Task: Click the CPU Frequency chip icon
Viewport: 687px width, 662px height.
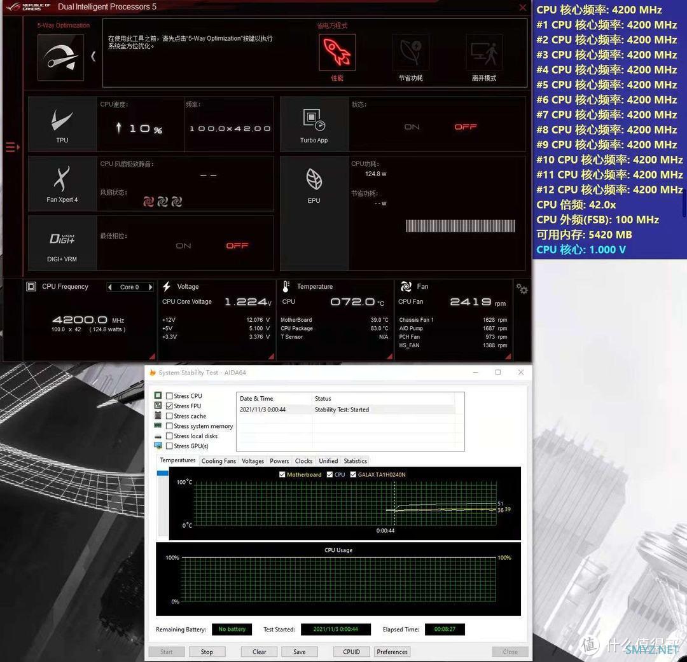Action: pyautogui.click(x=31, y=287)
